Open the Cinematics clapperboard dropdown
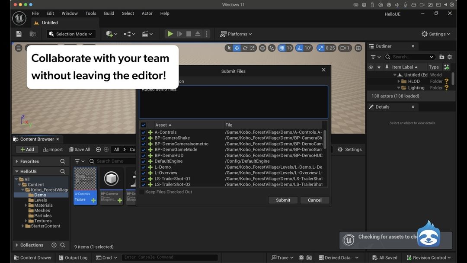 147,34
